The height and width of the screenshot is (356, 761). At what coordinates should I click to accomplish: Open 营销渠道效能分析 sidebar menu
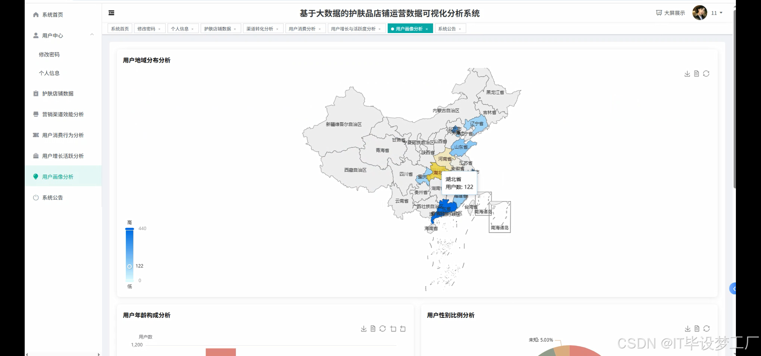point(63,114)
